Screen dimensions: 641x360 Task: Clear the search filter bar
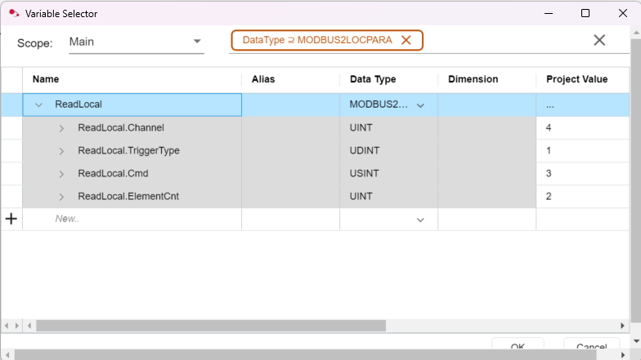point(599,40)
